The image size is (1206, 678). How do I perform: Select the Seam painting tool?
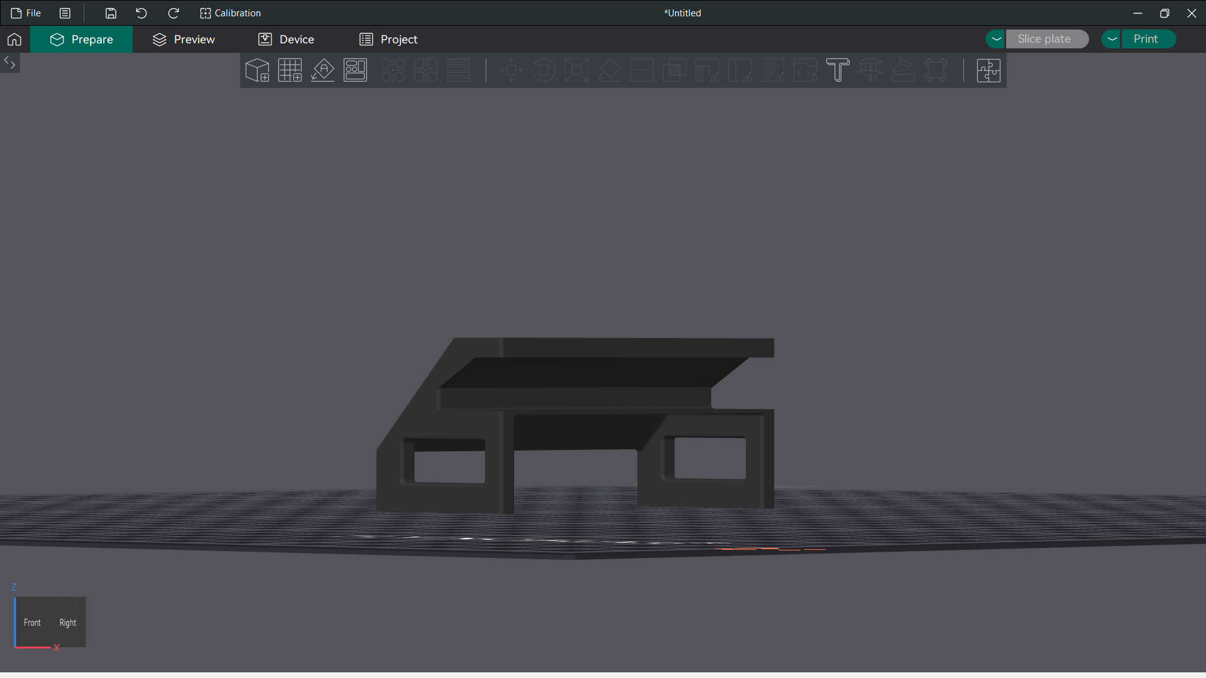[740, 70]
